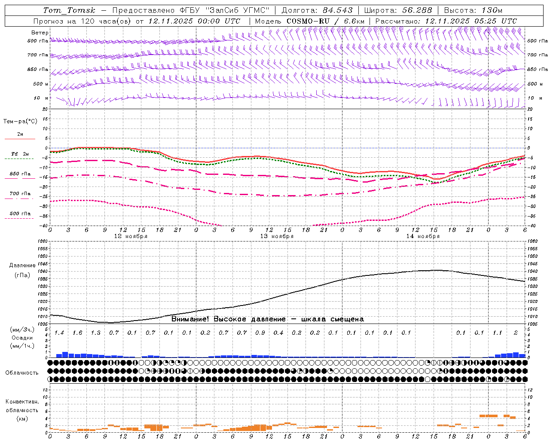The height and width of the screenshot is (440, 550).
Task: Select the Конвективн. облачность (км) label
Action: pos(22,410)
